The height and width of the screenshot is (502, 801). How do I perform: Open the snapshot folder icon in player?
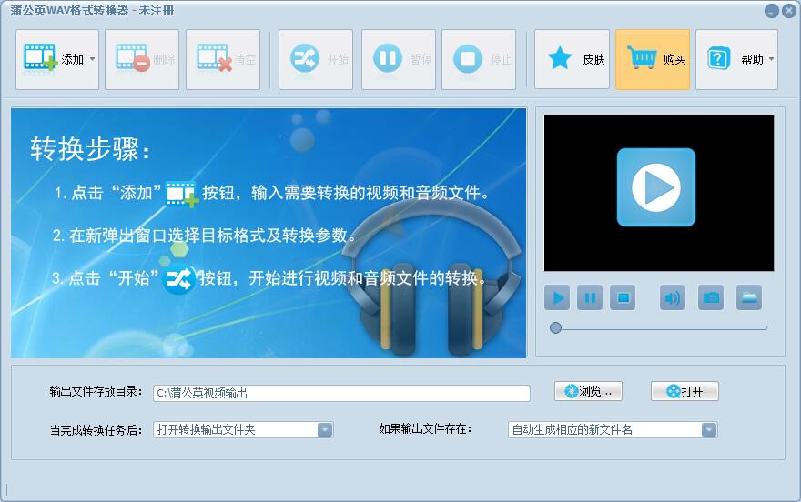click(x=748, y=297)
